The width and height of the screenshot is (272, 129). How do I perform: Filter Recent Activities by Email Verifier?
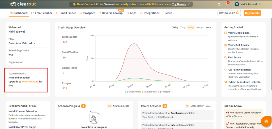click(197, 106)
